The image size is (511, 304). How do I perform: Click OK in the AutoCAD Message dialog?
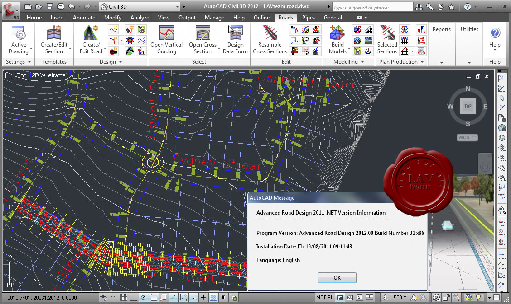[337, 278]
